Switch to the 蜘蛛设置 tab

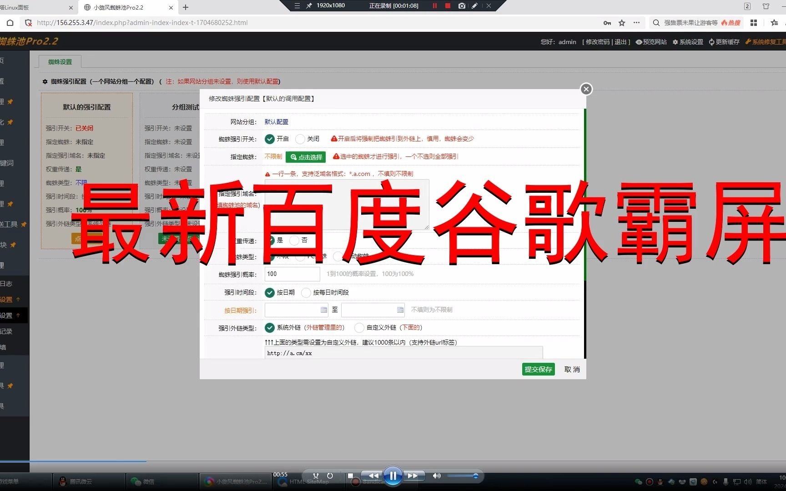(60, 62)
